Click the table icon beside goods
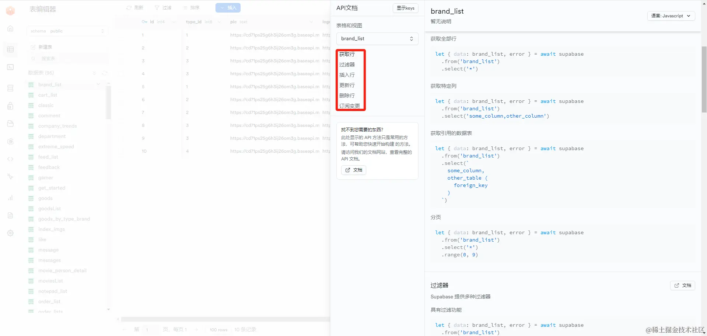 (31, 198)
